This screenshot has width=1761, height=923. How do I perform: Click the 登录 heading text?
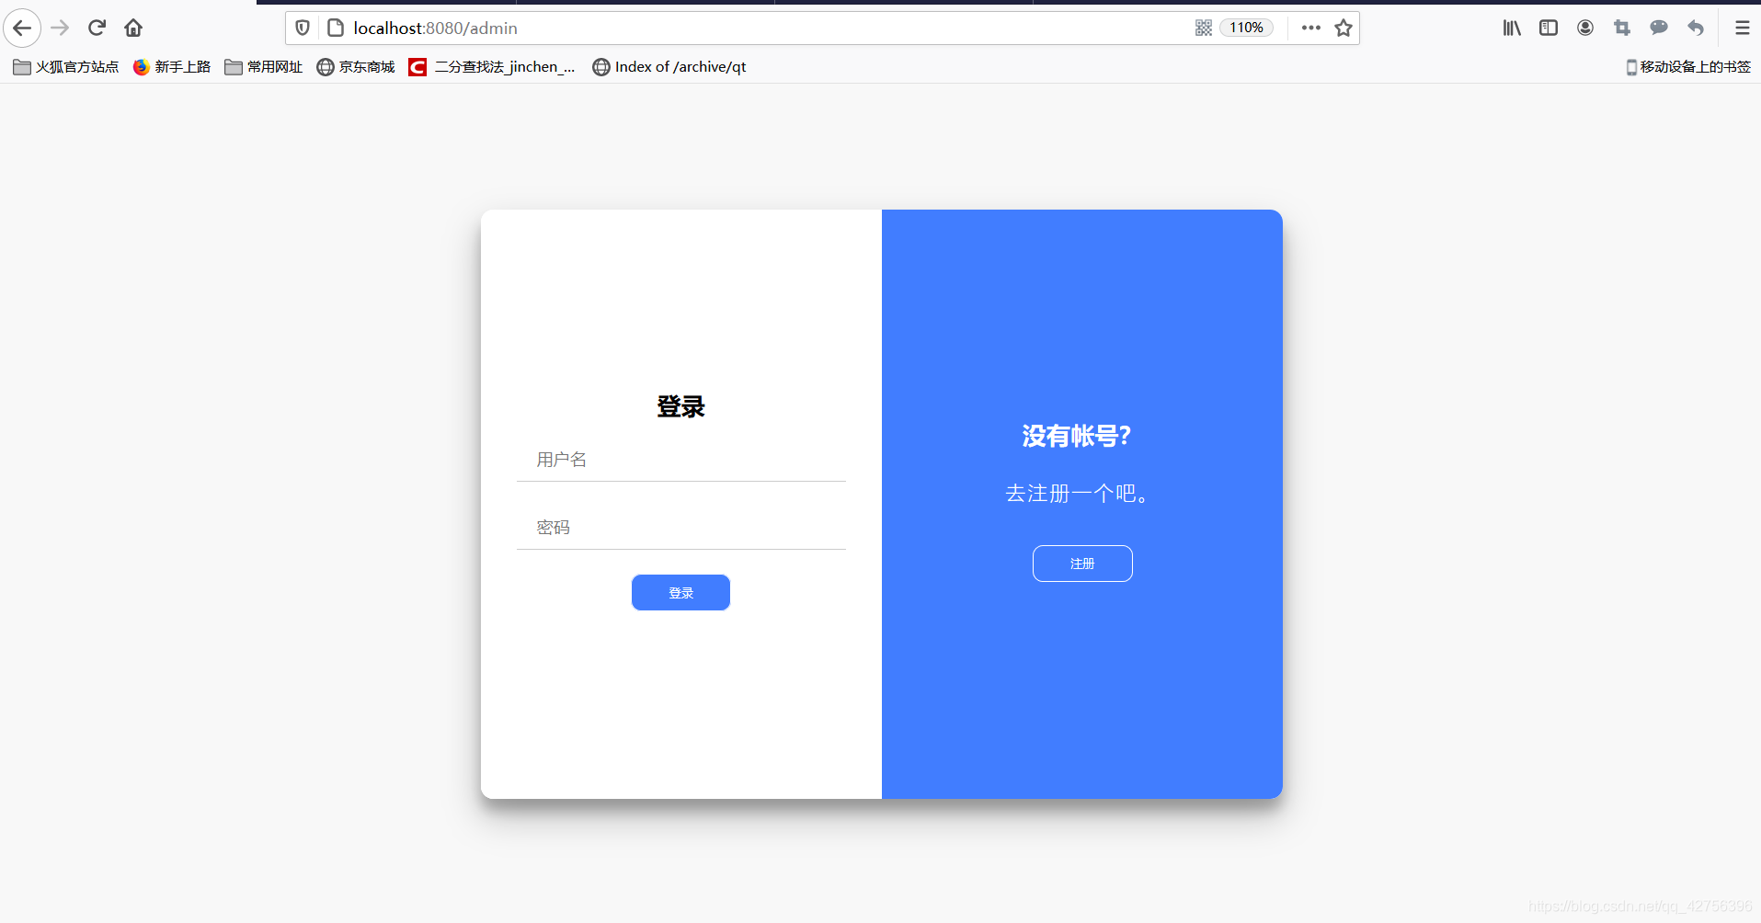[x=680, y=406]
